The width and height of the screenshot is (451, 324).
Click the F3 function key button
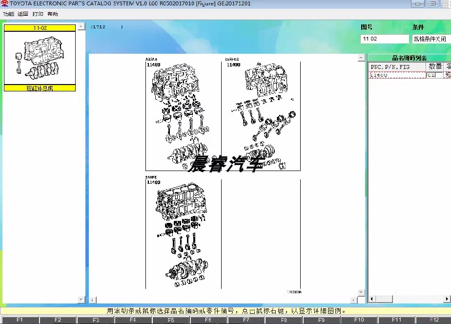tap(96, 320)
